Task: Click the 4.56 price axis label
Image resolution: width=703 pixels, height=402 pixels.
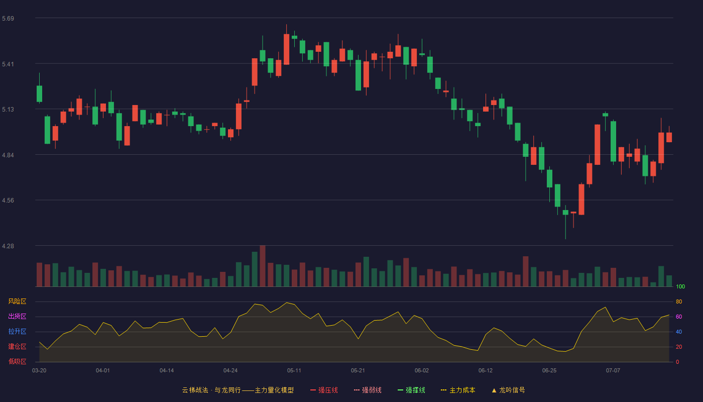Action: click(x=8, y=200)
